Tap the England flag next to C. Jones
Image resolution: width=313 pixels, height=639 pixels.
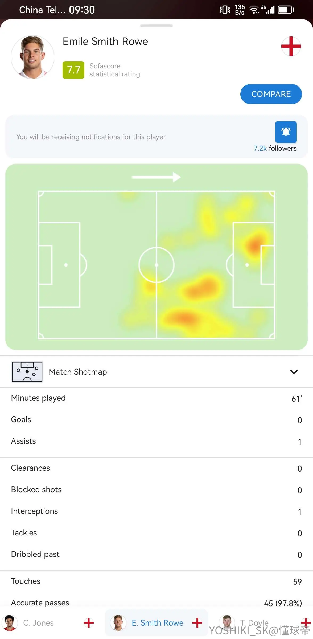89,623
